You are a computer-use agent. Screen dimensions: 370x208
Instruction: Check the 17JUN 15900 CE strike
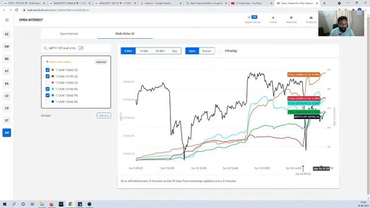click(x=47, y=83)
